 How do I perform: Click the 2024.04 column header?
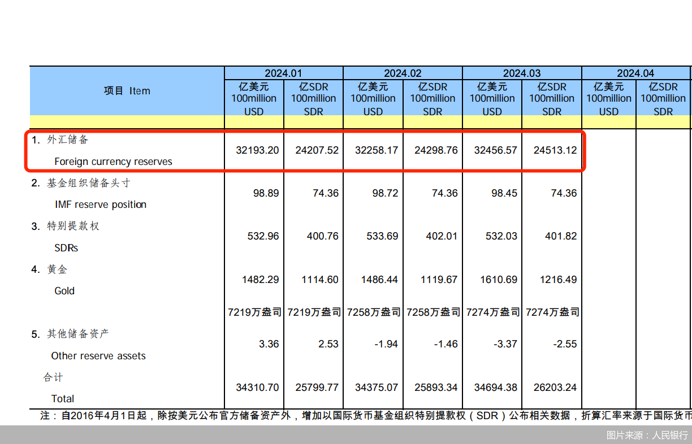point(635,73)
